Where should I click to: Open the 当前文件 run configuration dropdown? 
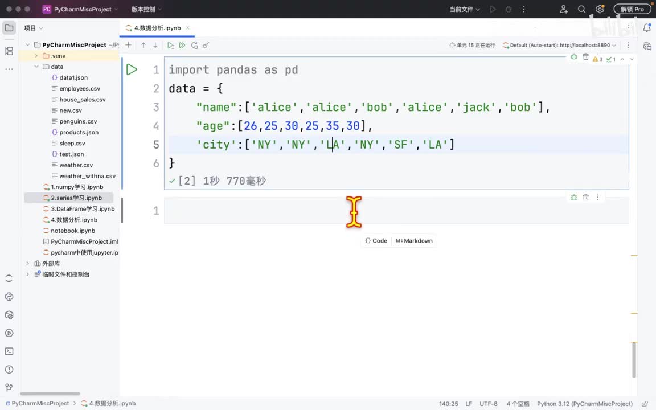pos(465,9)
